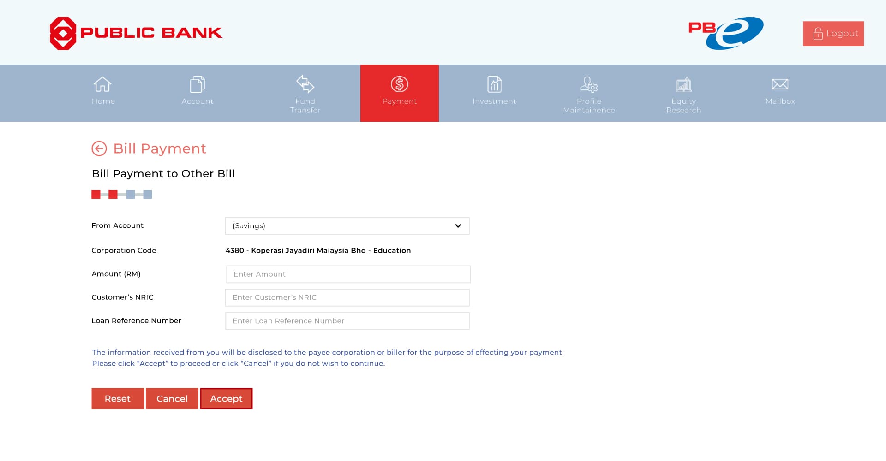Click the back arrow next to Bill Payment
Viewport: 886px width, 461px height.
[99, 148]
